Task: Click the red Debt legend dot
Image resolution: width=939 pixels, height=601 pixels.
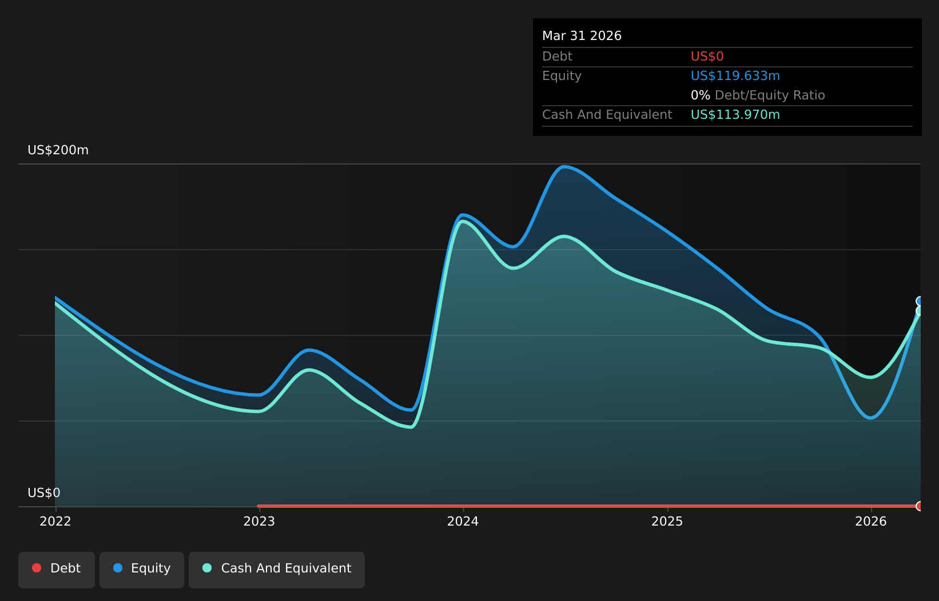Action: tap(37, 568)
